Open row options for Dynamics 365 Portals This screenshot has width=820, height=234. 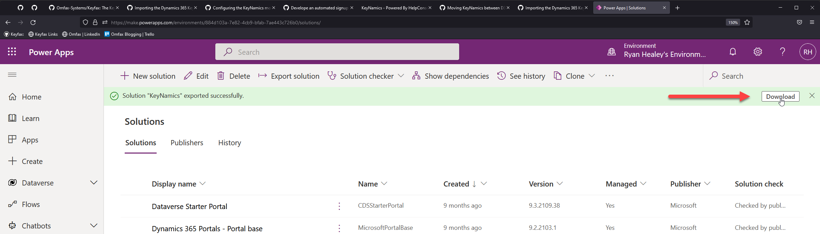[x=339, y=228]
